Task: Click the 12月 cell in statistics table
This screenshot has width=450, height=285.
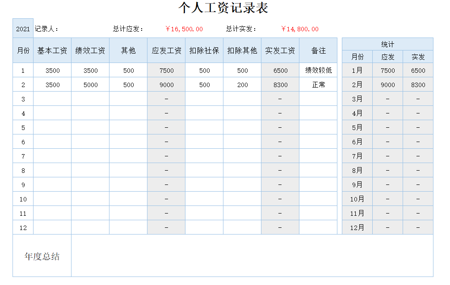Action: (x=357, y=227)
